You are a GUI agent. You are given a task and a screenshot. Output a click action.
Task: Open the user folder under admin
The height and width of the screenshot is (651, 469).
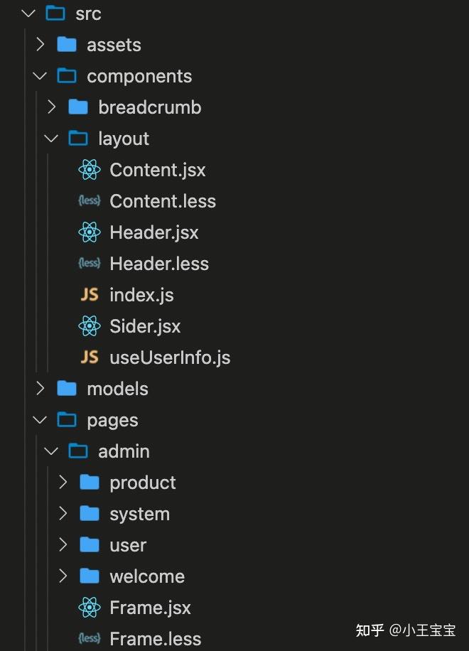pyautogui.click(x=128, y=545)
